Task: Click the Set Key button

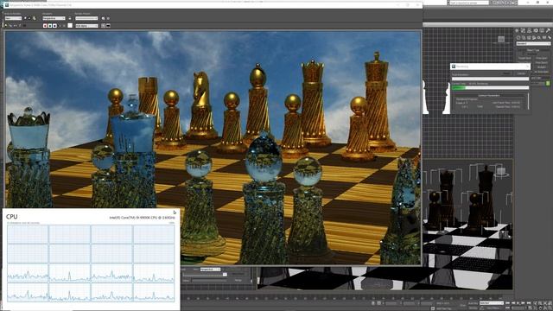Action: pyautogui.click(x=473, y=308)
